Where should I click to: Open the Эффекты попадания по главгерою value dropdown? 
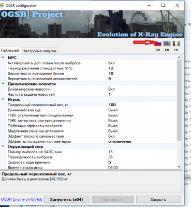click(x=142, y=141)
